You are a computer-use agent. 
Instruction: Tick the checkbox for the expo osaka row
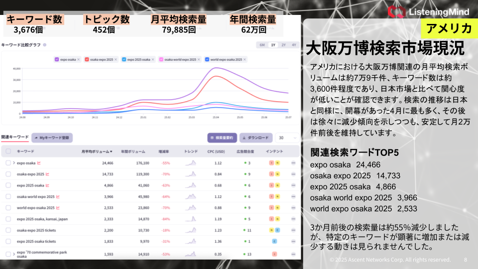[8, 163]
